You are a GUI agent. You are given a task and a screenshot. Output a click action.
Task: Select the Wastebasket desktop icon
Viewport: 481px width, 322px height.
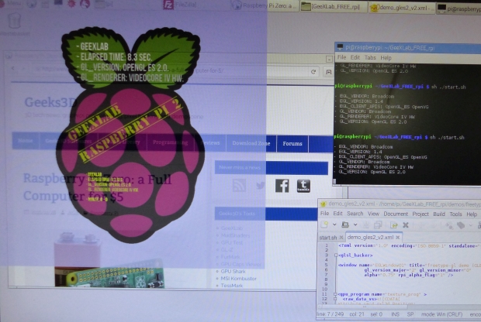pos(15,25)
